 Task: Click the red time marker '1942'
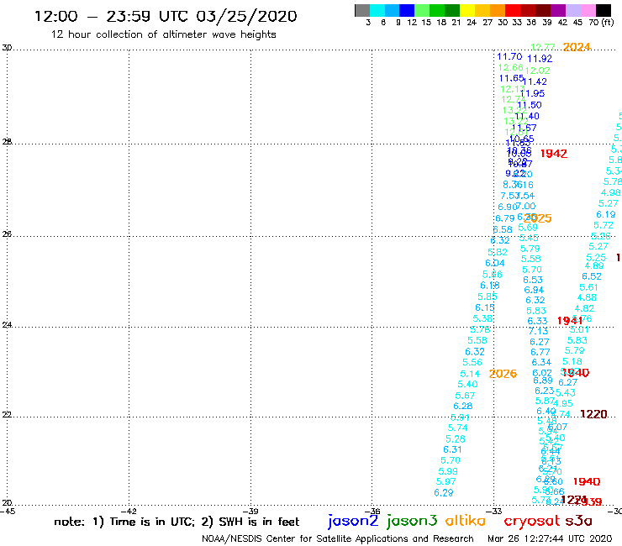(554, 154)
